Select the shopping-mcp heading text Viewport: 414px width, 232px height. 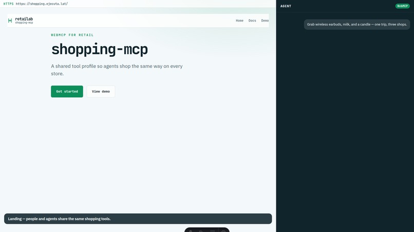click(100, 50)
